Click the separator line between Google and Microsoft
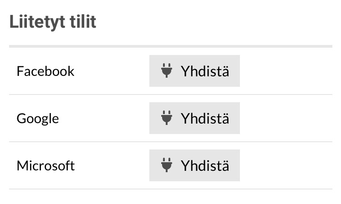This screenshot has width=341, height=204. click(170, 142)
